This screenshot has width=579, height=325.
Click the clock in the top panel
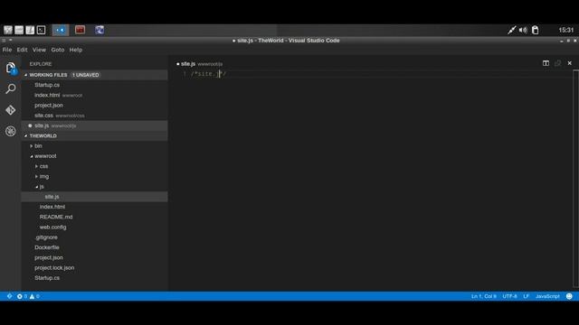click(x=566, y=30)
